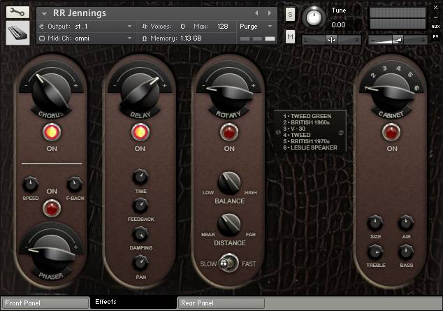Screen dimensions: 443x311
Task: Open the Midi Ch omni dropdown
Action: 86,38
